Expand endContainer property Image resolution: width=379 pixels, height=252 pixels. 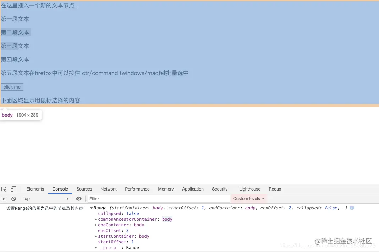(96, 225)
